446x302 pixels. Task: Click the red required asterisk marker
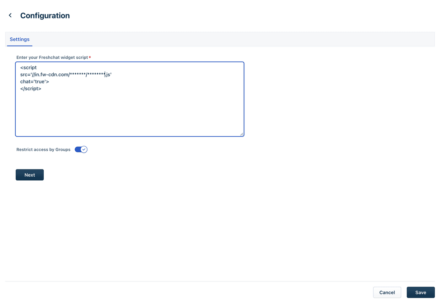pos(90,57)
